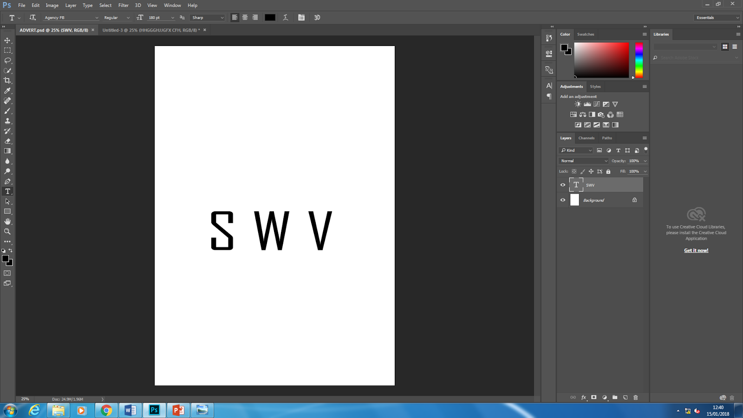Right align the text
The image size is (743, 418).
255,18
